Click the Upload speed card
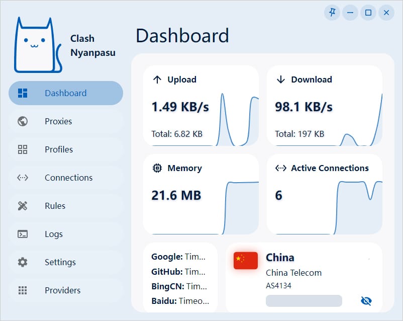403x321 pixels. pos(201,106)
